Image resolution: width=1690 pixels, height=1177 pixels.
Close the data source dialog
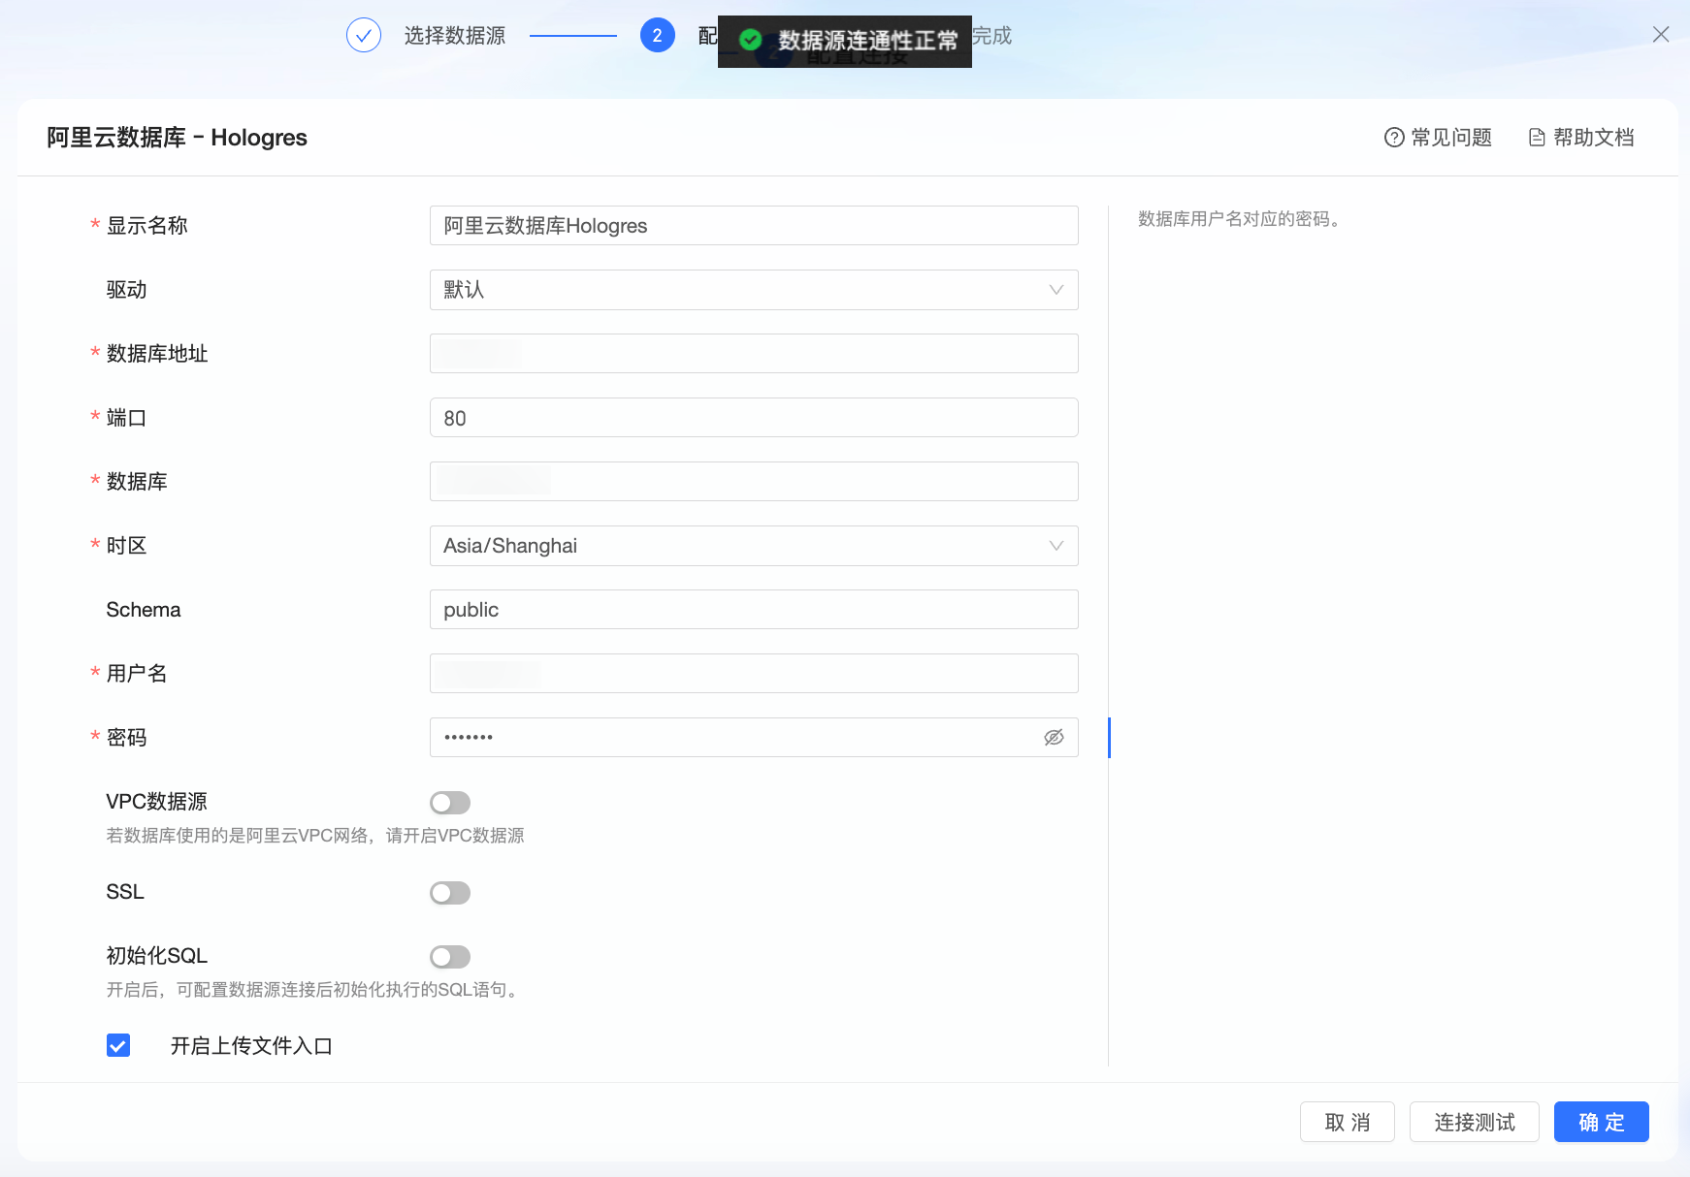click(1661, 35)
